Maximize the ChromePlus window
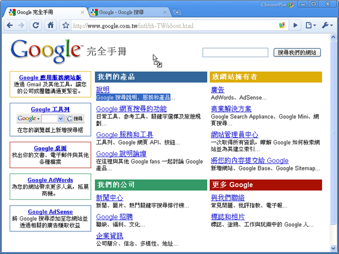Screen dimensions: 339x254 pyautogui.click(x=314, y=4)
